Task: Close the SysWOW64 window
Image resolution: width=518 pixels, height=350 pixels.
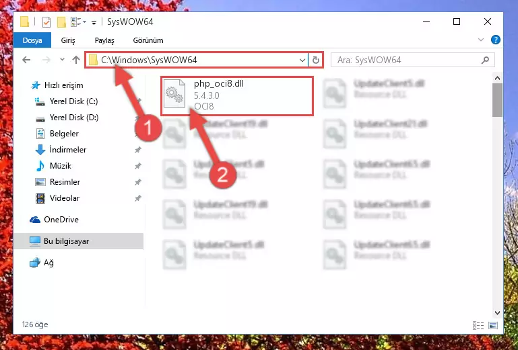Action: point(487,21)
